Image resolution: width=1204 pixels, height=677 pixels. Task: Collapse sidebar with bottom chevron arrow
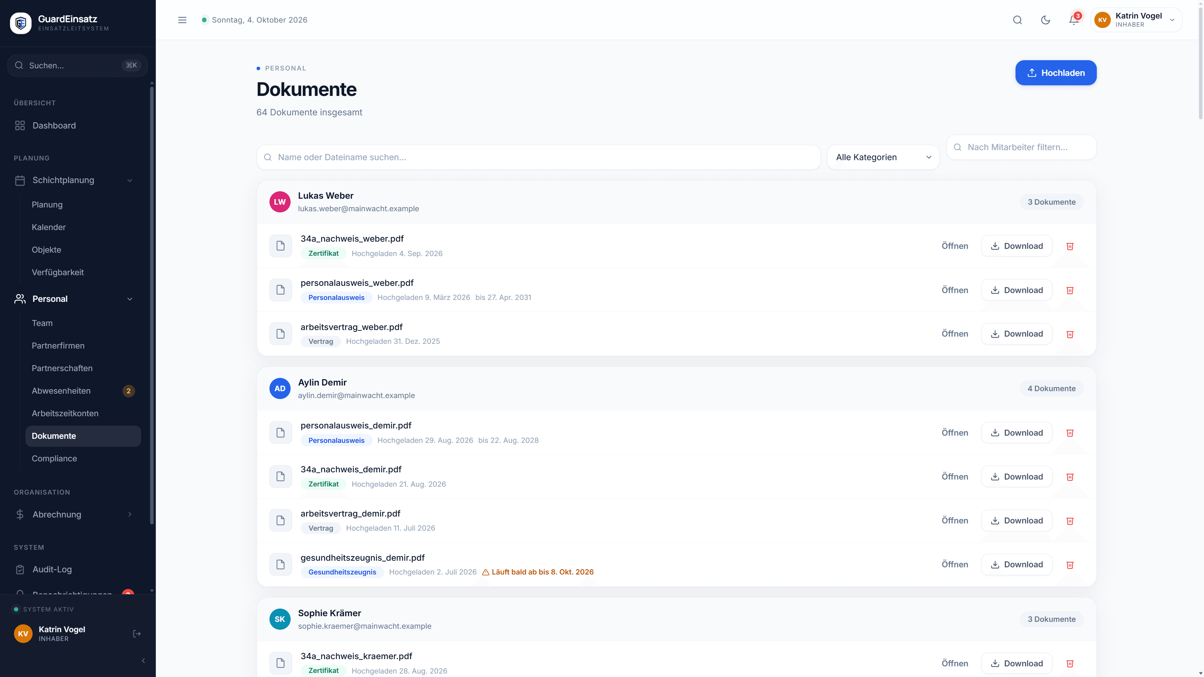(144, 661)
